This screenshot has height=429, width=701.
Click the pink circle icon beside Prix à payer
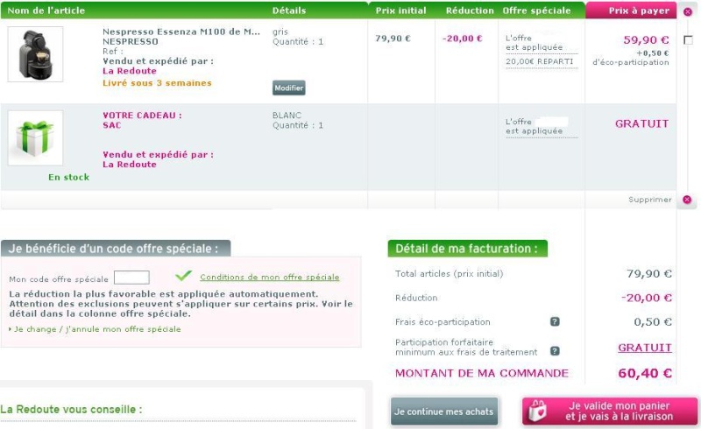point(687,11)
